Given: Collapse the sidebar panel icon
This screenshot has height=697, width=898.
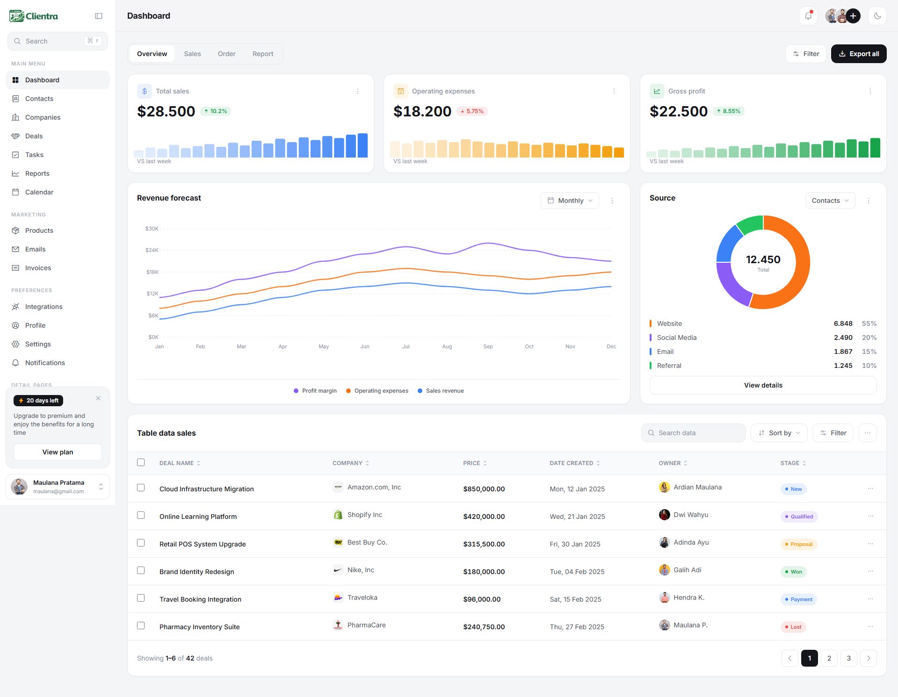Looking at the screenshot, I should click(99, 16).
